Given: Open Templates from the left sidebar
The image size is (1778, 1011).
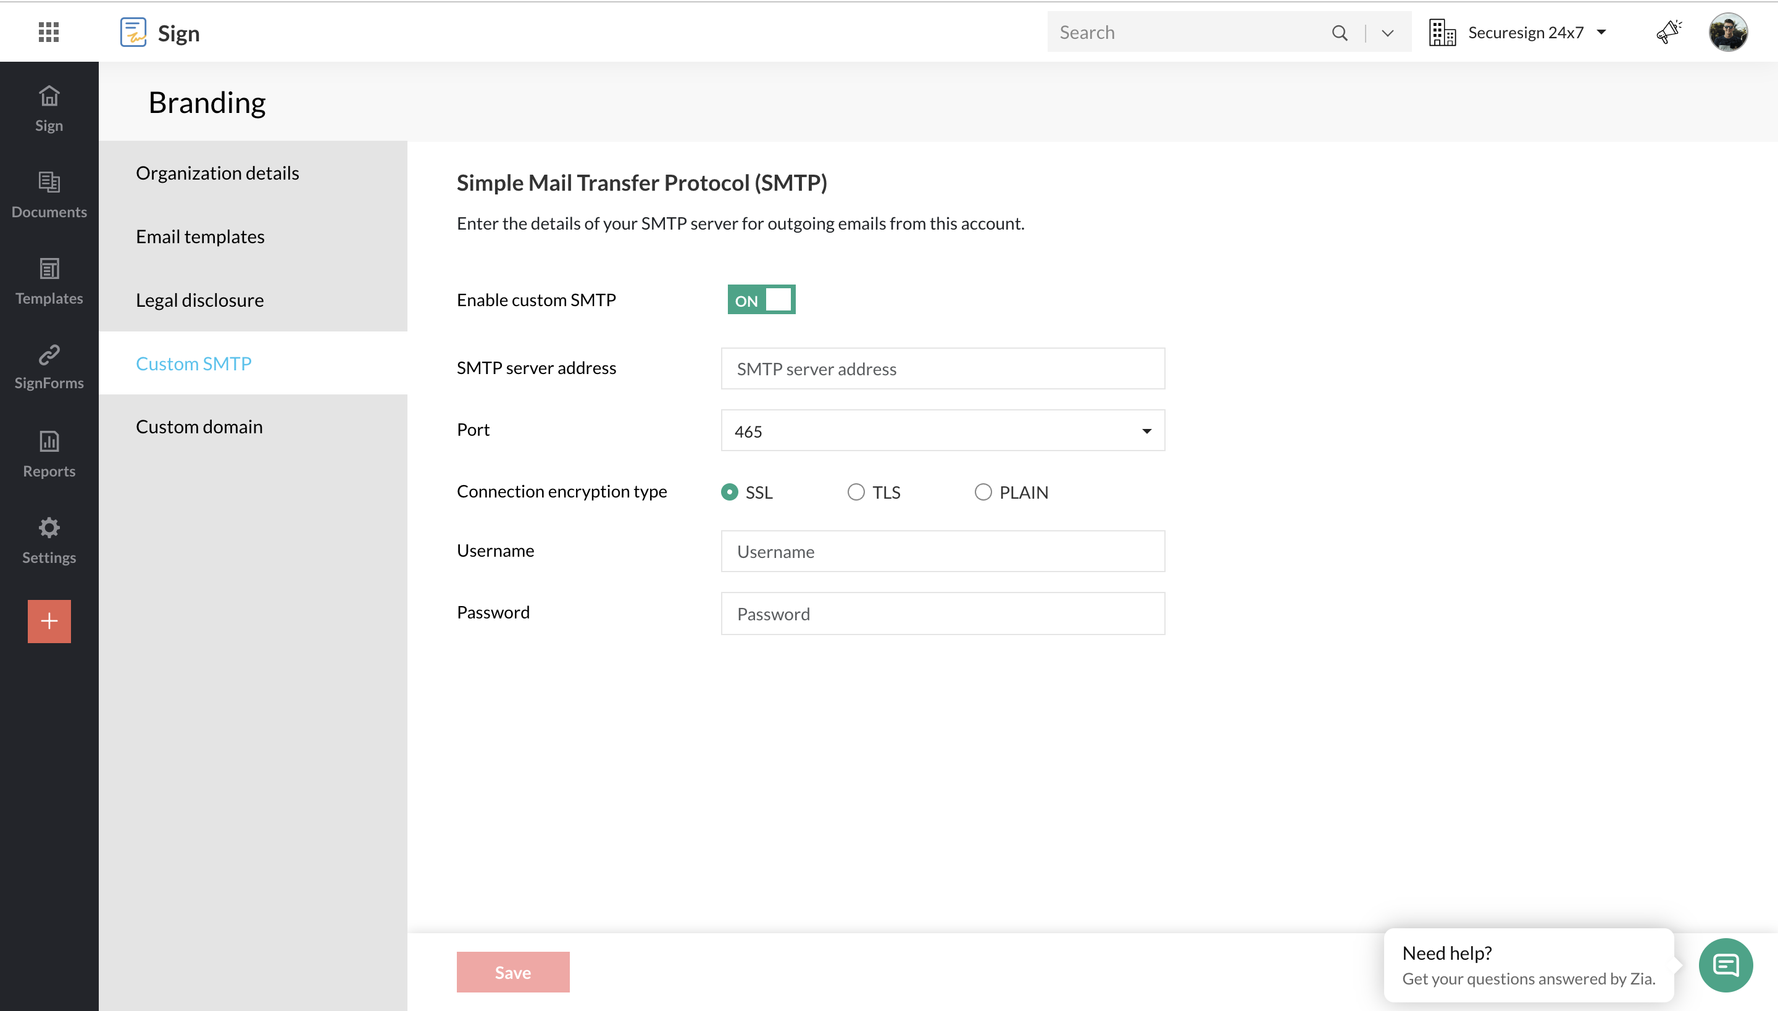Looking at the screenshot, I should pos(49,280).
